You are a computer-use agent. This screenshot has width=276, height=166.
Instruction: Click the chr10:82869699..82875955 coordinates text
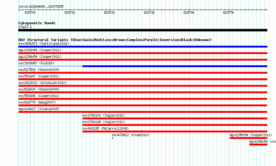tap(41, 7)
